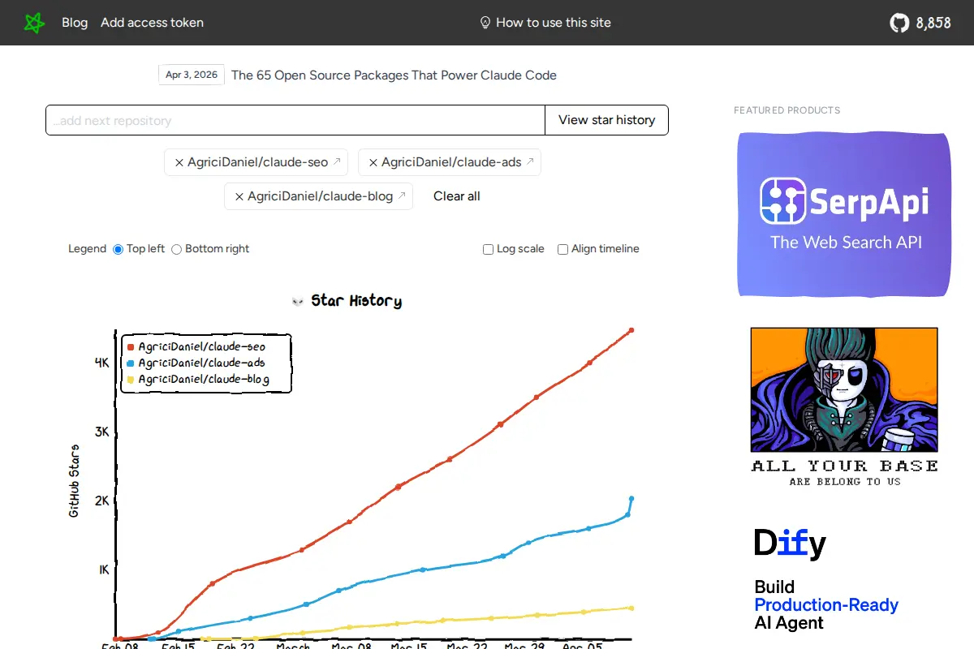Remove AgriciDaniel/claude-ads with its × icon
Viewport: 974px width, 649px height.
pyautogui.click(x=373, y=162)
